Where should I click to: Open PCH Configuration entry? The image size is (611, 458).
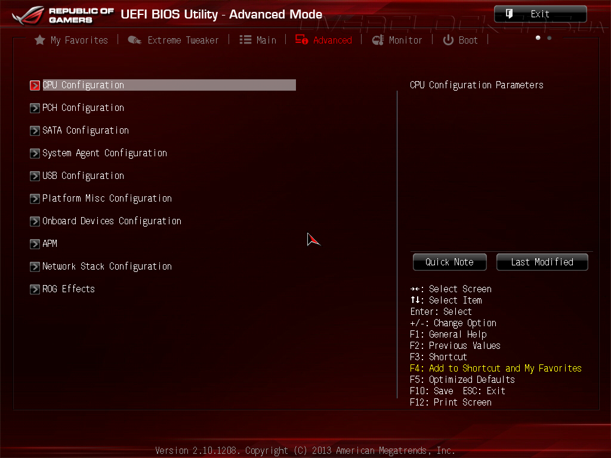(x=83, y=107)
